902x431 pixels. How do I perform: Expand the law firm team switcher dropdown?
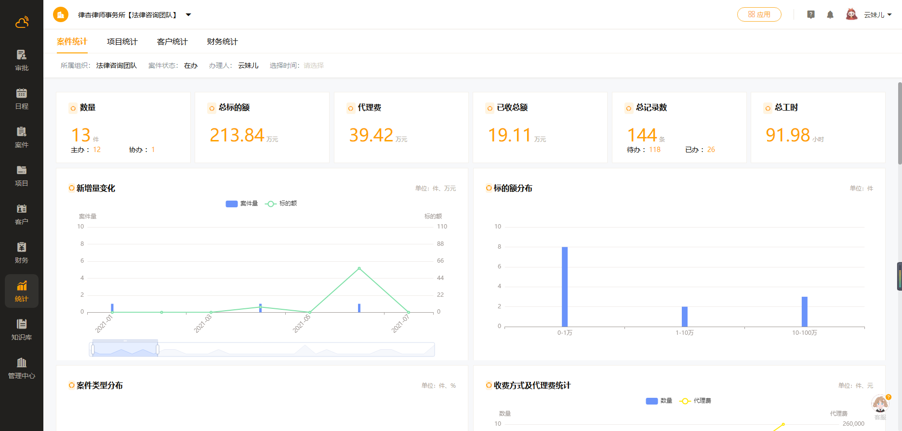pyautogui.click(x=188, y=15)
